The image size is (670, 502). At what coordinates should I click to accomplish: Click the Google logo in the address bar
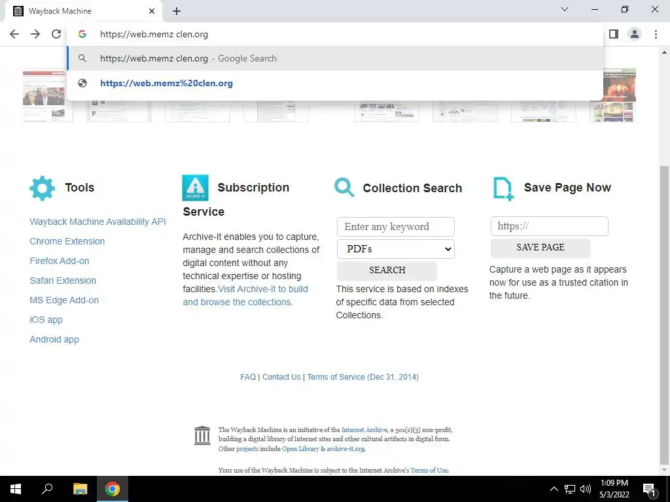tap(82, 34)
